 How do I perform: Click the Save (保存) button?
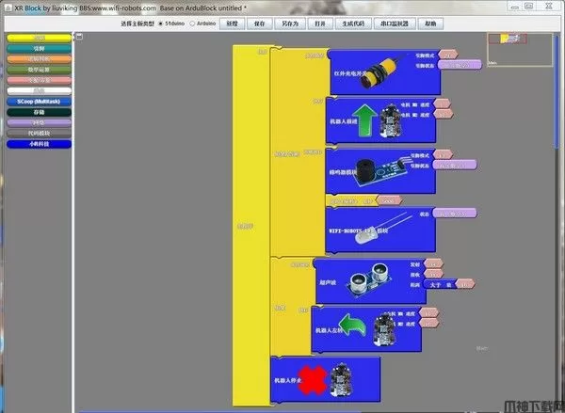[x=259, y=24]
